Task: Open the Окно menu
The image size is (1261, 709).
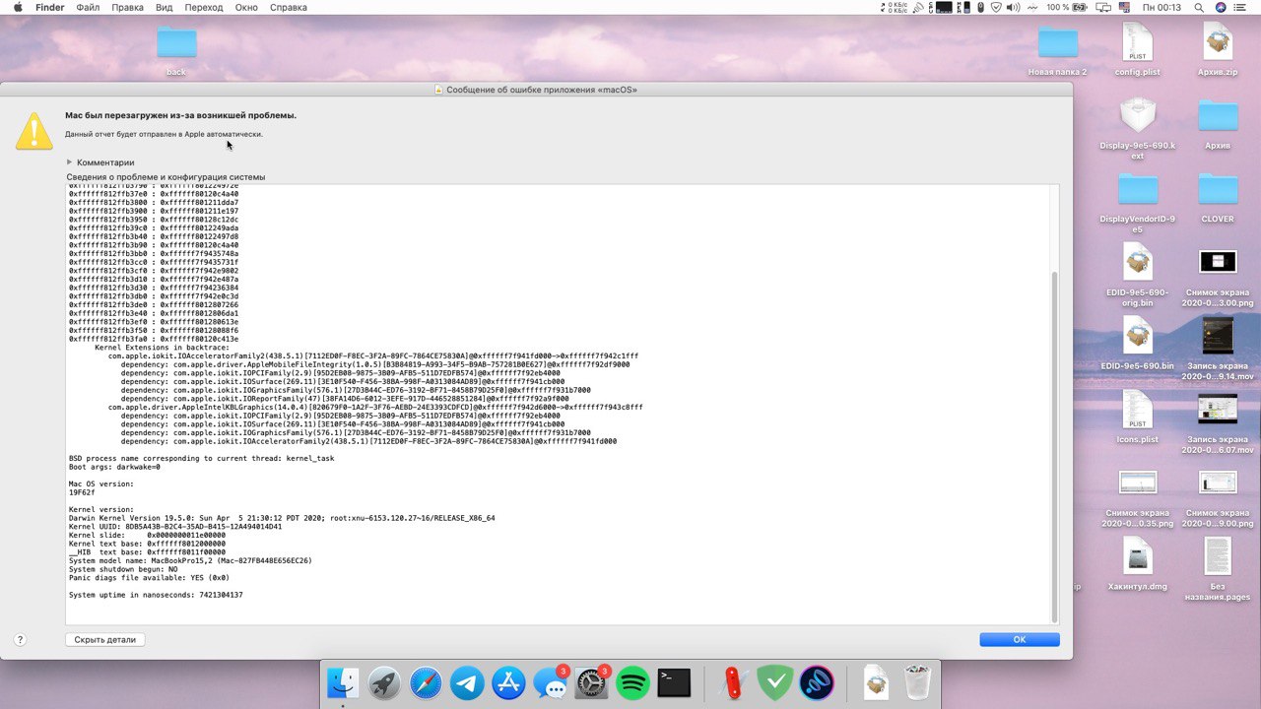Action: pos(246,7)
